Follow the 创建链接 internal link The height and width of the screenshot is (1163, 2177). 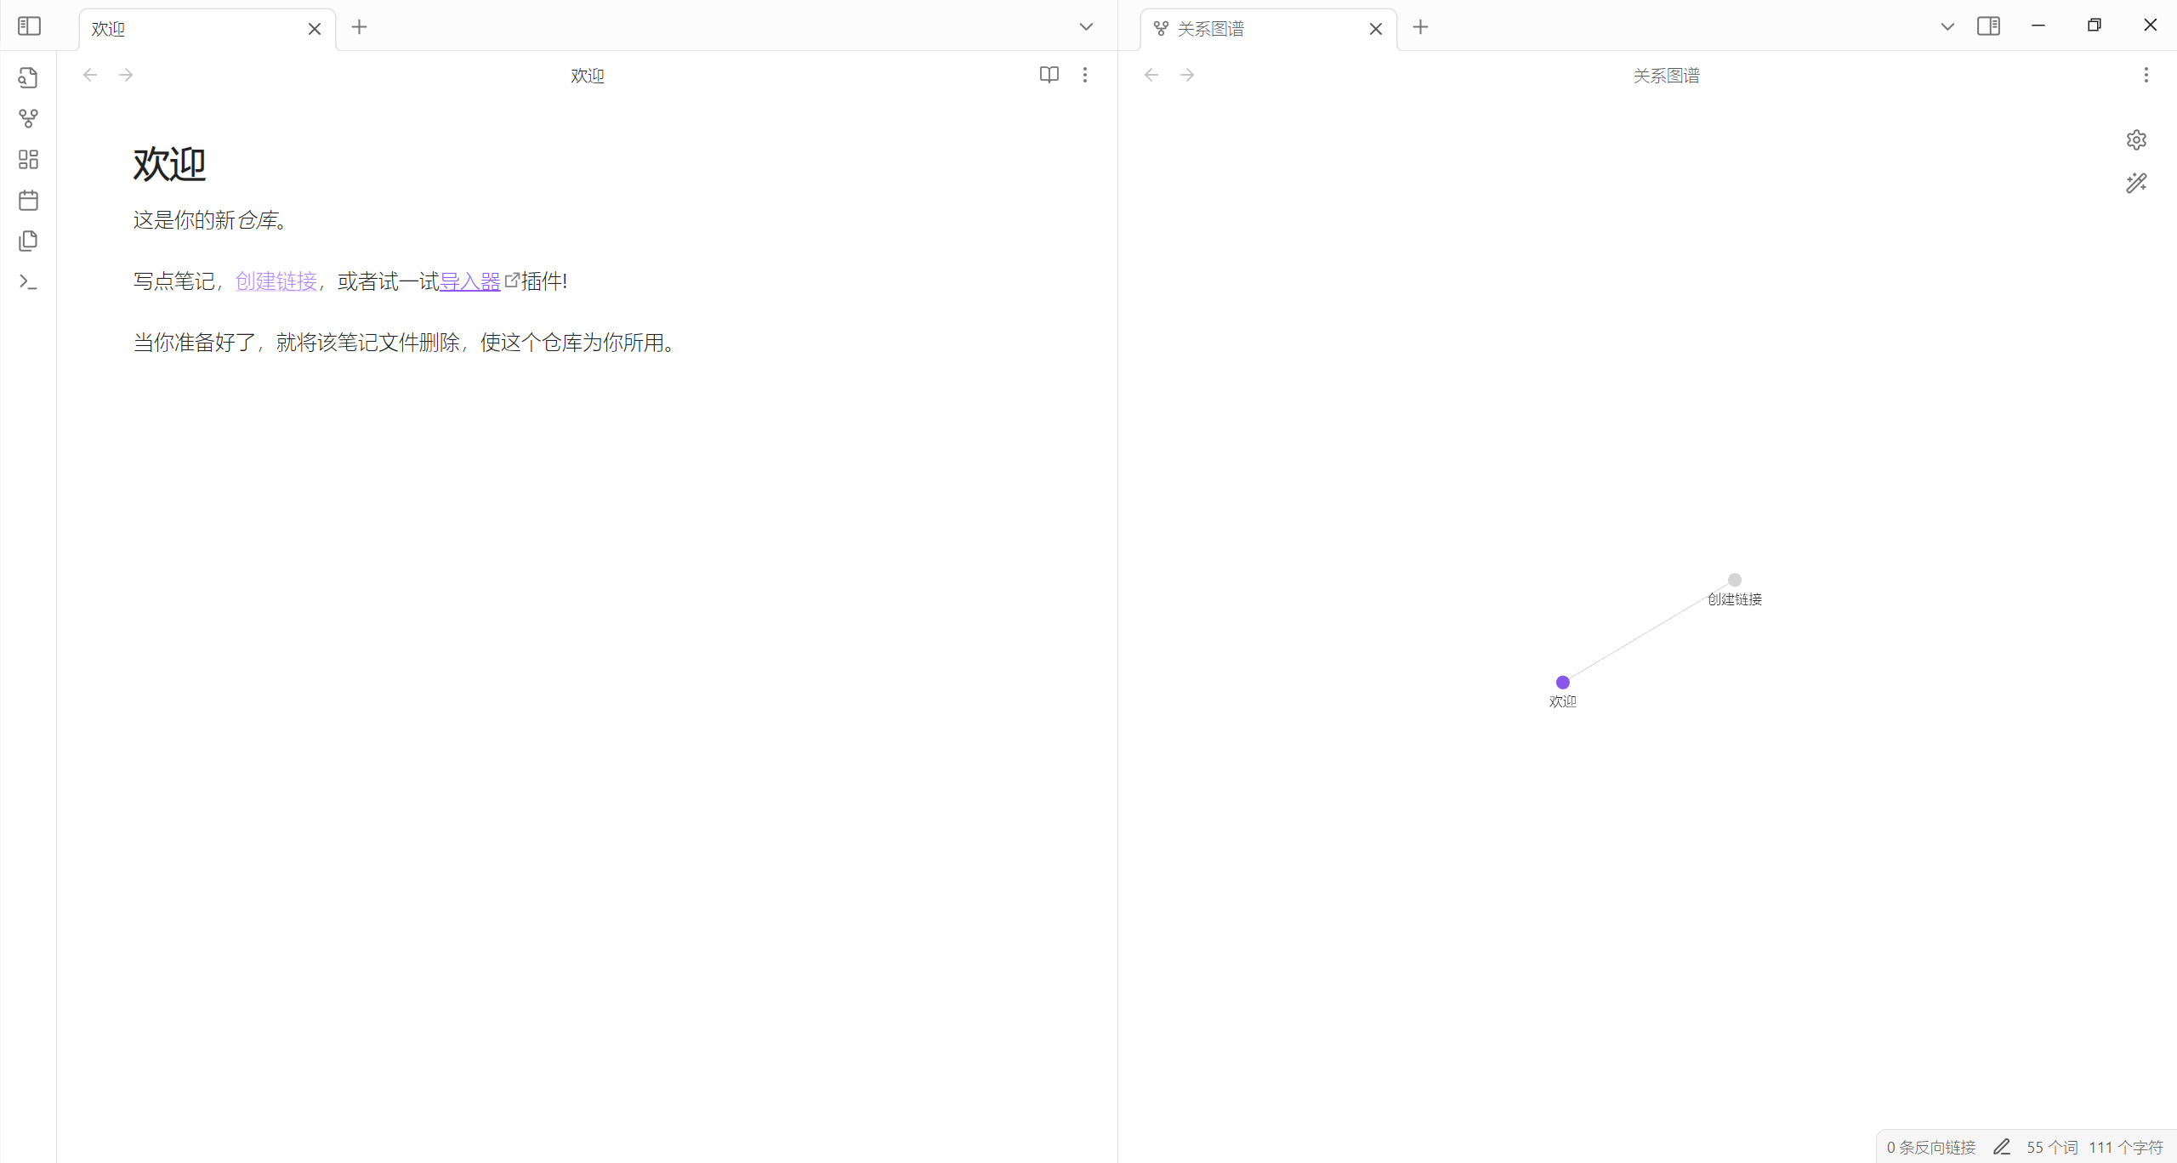click(x=276, y=281)
